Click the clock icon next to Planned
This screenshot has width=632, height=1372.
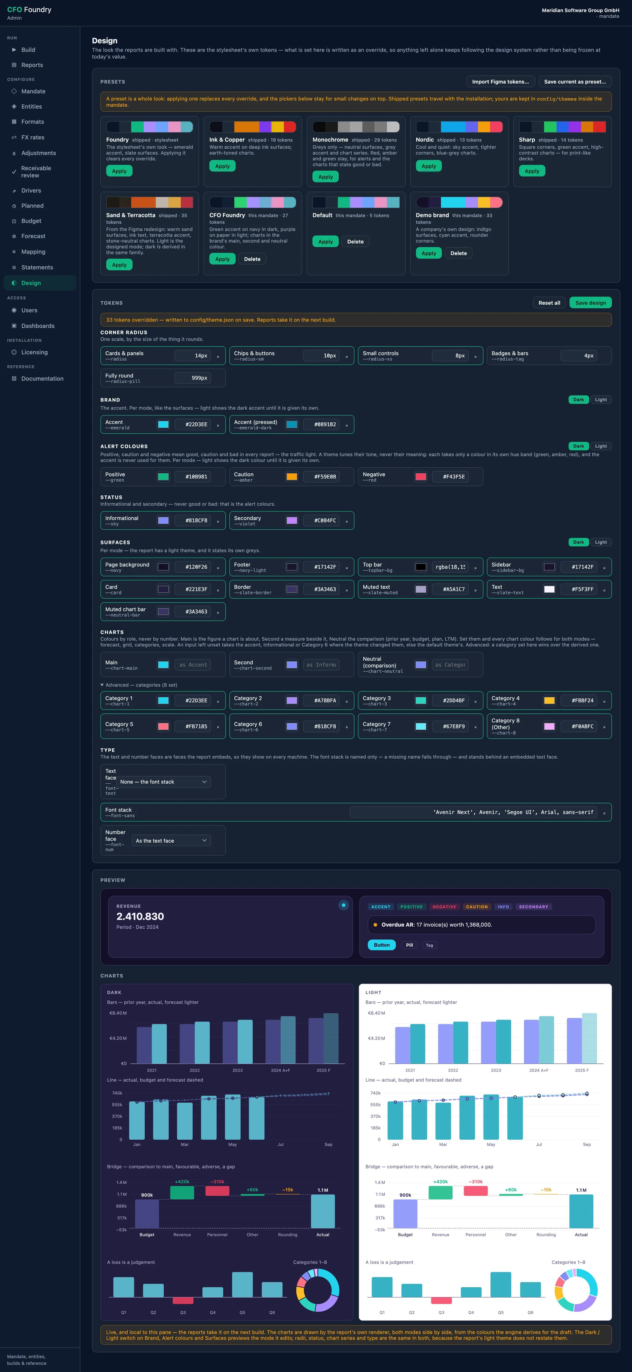point(14,206)
